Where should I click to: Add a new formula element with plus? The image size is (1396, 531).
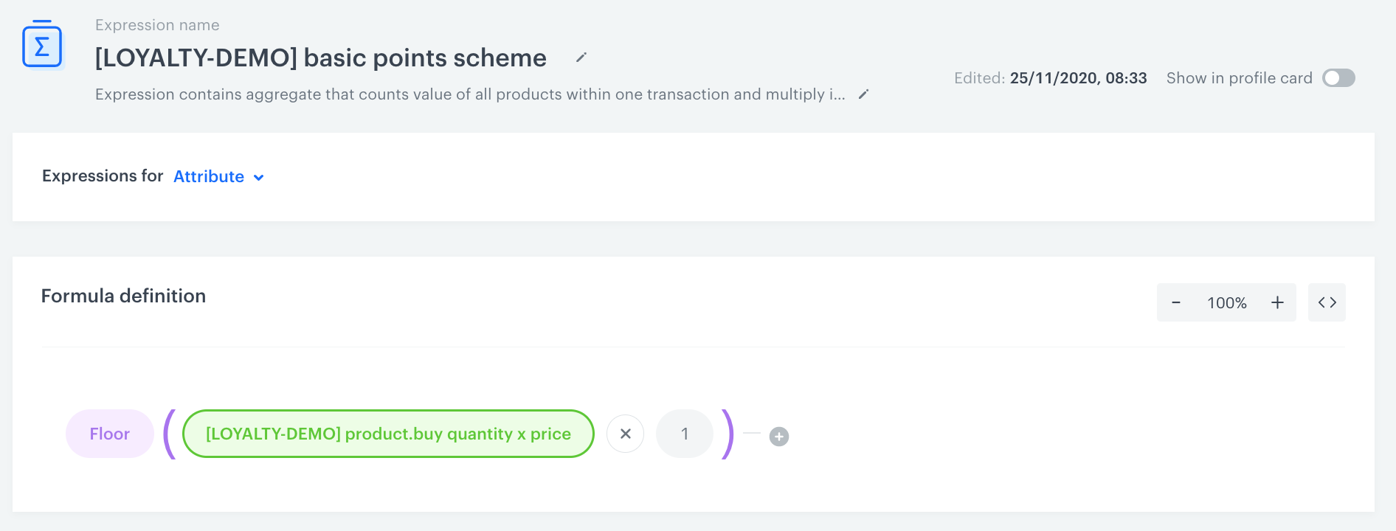click(779, 437)
